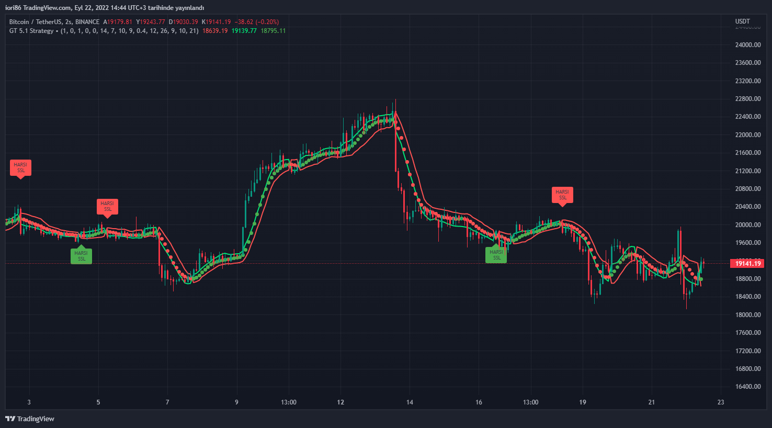This screenshot has height=428, width=772.
Task: Click the red HARSI SSL label before date 19
Action: pos(562,196)
